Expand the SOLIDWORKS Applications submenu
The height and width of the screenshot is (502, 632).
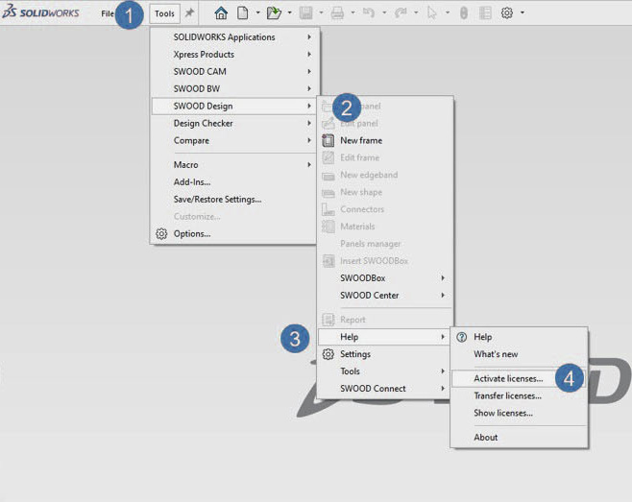coord(224,36)
